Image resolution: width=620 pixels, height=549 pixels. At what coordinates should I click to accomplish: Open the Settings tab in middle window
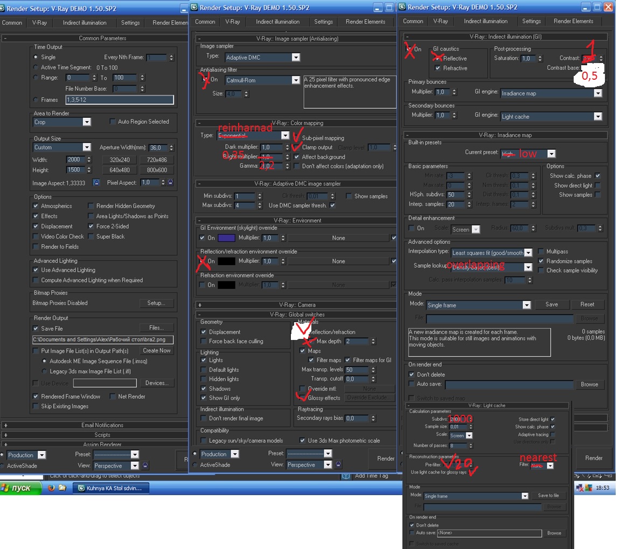(x=323, y=22)
